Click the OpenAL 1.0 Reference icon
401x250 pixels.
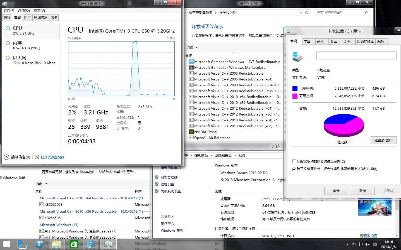click(x=191, y=138)
